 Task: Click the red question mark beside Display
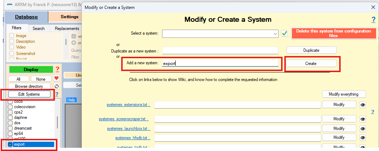(57, 70)
